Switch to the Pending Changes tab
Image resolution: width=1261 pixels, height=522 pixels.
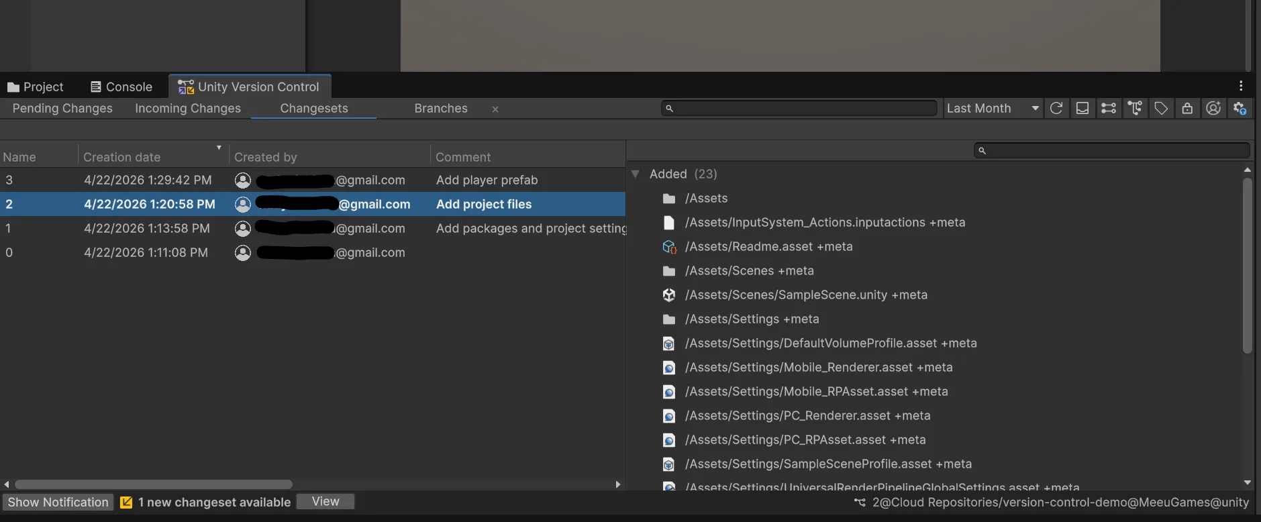click(x=62, y=108)
